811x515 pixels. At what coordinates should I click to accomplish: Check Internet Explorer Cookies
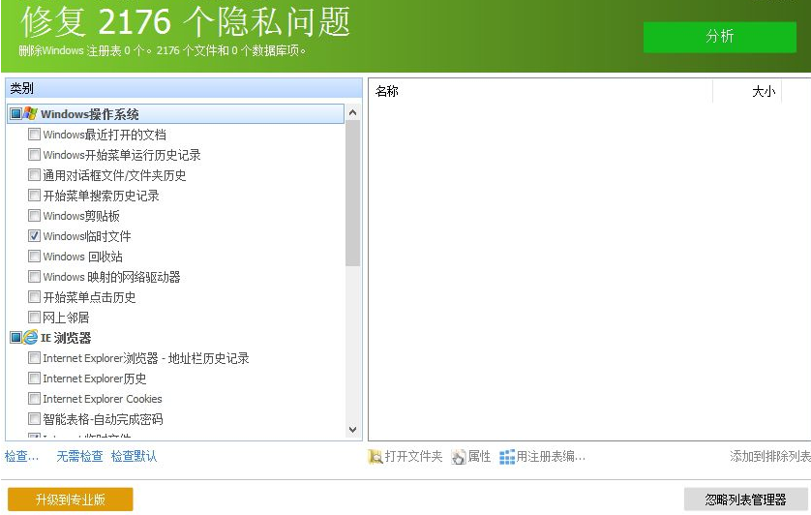pyautogui.click(x=34, y=399)
